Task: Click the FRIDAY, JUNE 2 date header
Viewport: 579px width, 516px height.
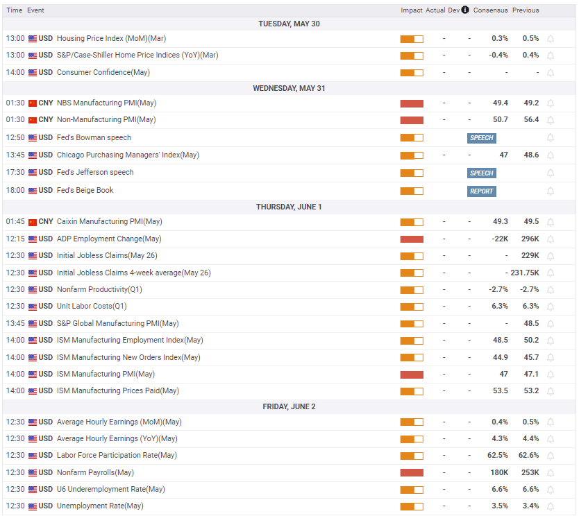Action: click(x=289, y=407)
